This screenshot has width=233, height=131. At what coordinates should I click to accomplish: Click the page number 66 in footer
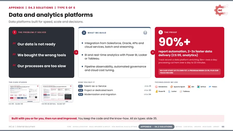click(223, 127)
